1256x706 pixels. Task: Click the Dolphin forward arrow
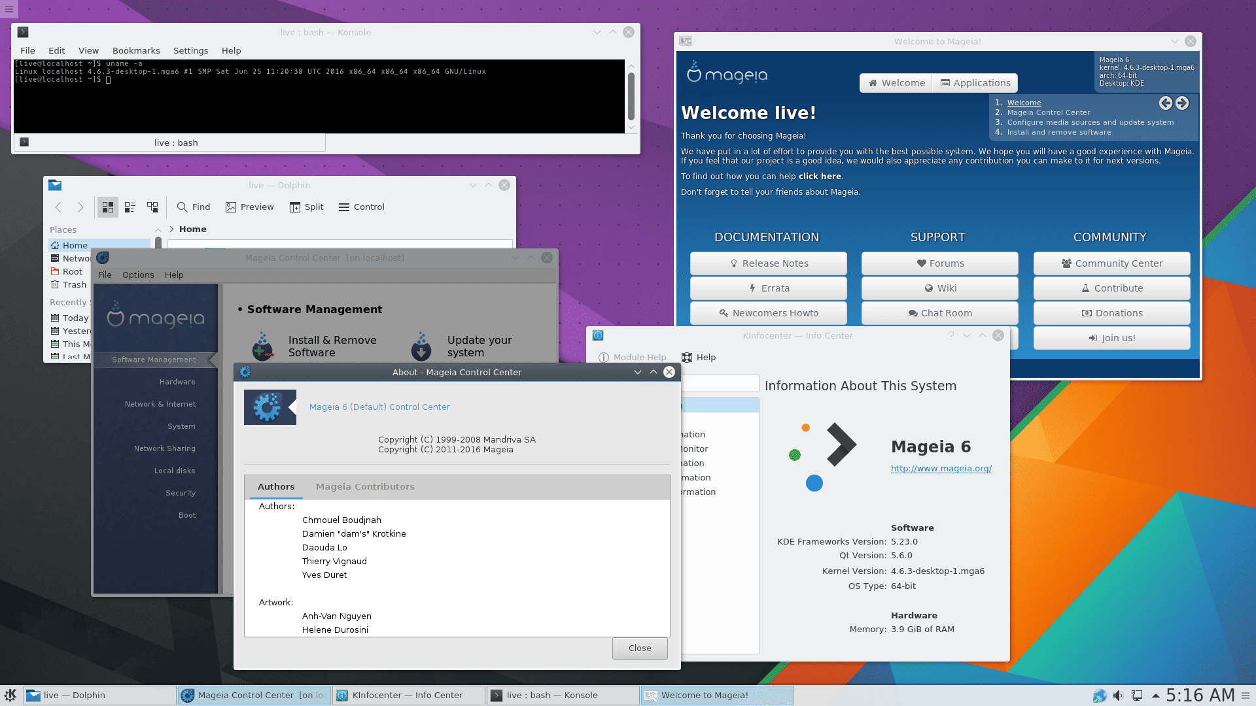coord(80,207)
